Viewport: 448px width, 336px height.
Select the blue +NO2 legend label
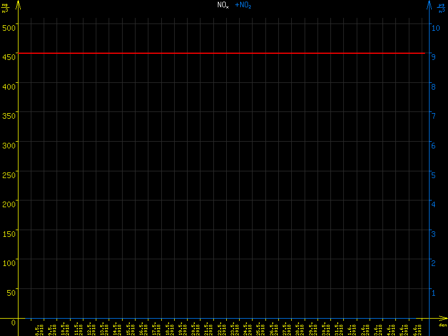pos(242,5)
